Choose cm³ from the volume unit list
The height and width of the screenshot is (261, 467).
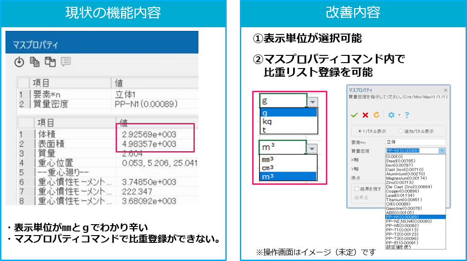tap(269, 167)
